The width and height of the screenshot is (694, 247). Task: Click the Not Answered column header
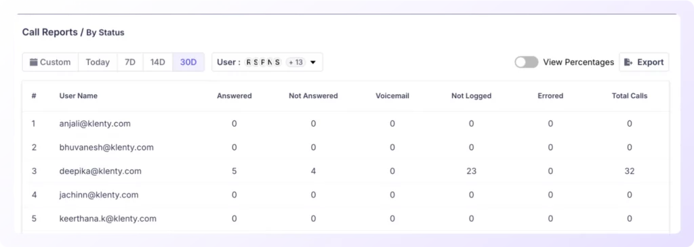(x=313, y=96)
